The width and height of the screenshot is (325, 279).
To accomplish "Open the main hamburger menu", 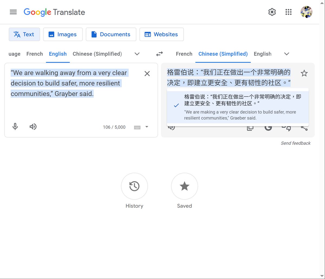I will coord(13,12).
